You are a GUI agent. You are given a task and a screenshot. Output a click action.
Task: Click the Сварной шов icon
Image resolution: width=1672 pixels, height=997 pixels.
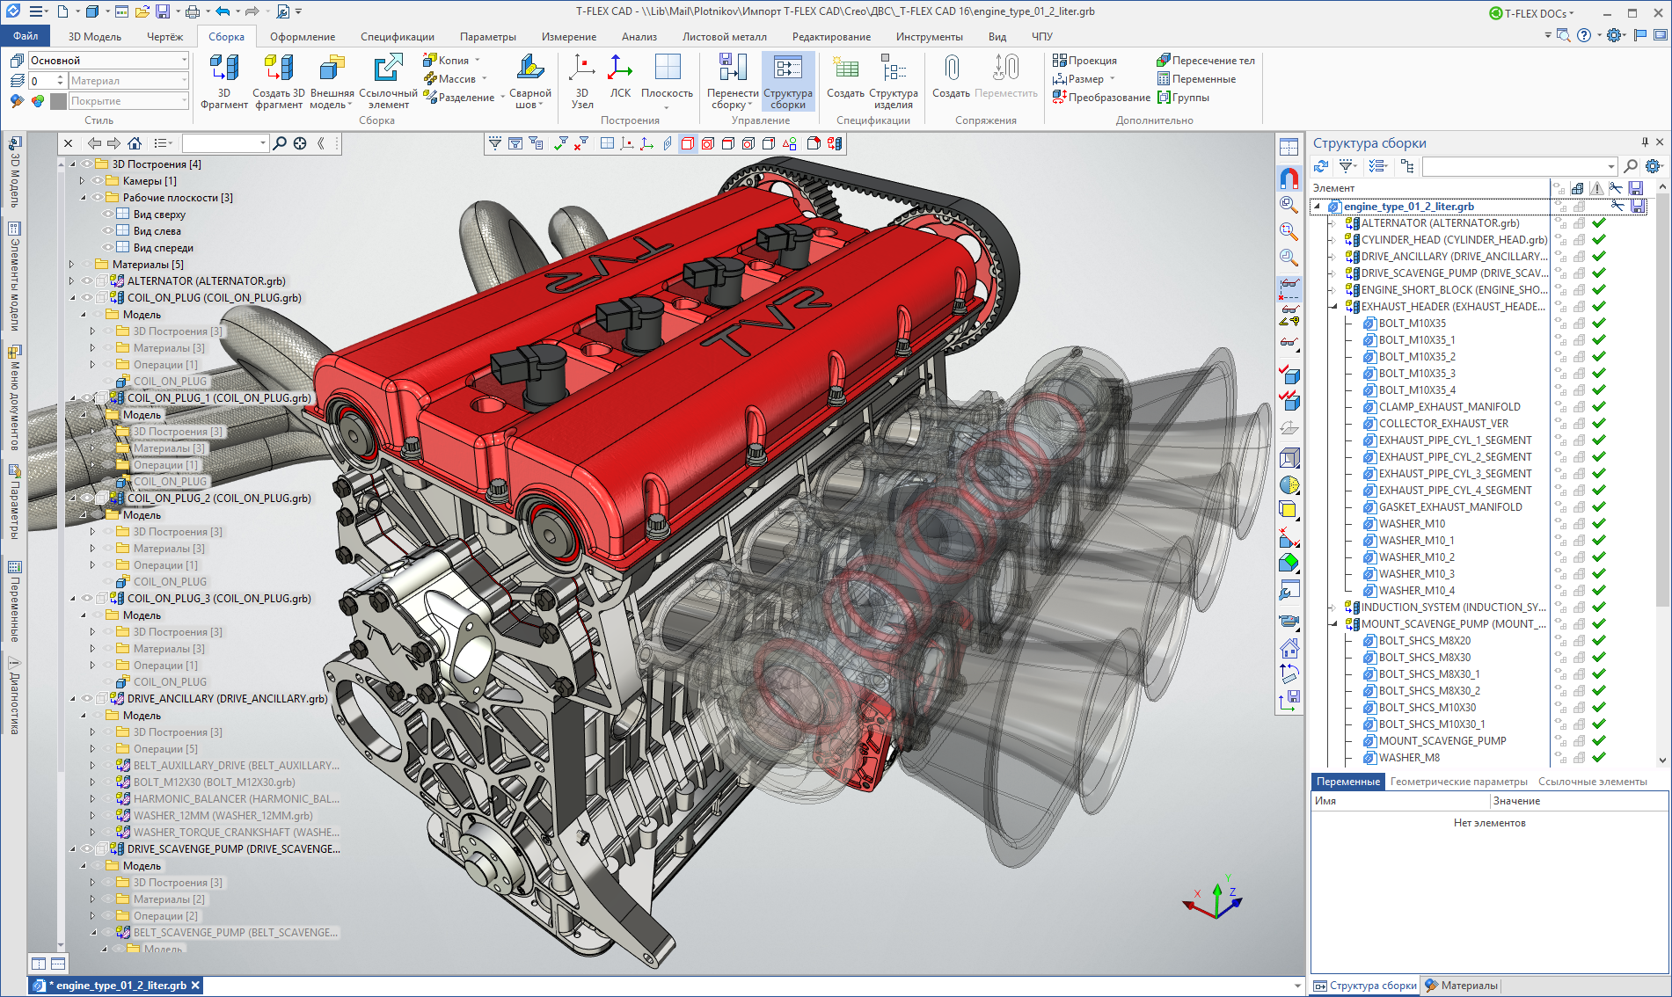pyautogui.click(x=529, y=69)
